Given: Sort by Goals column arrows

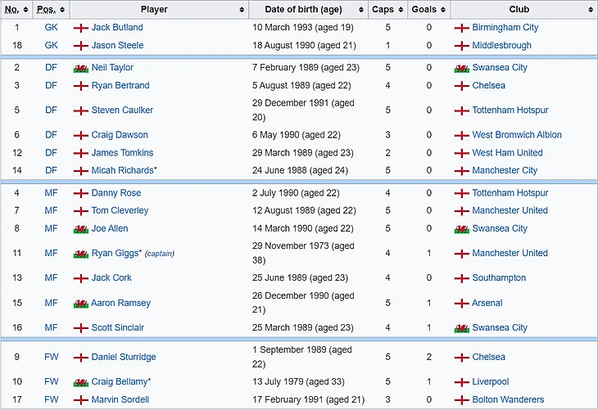Looking at the screenshot, I should (x=443, y=10).
